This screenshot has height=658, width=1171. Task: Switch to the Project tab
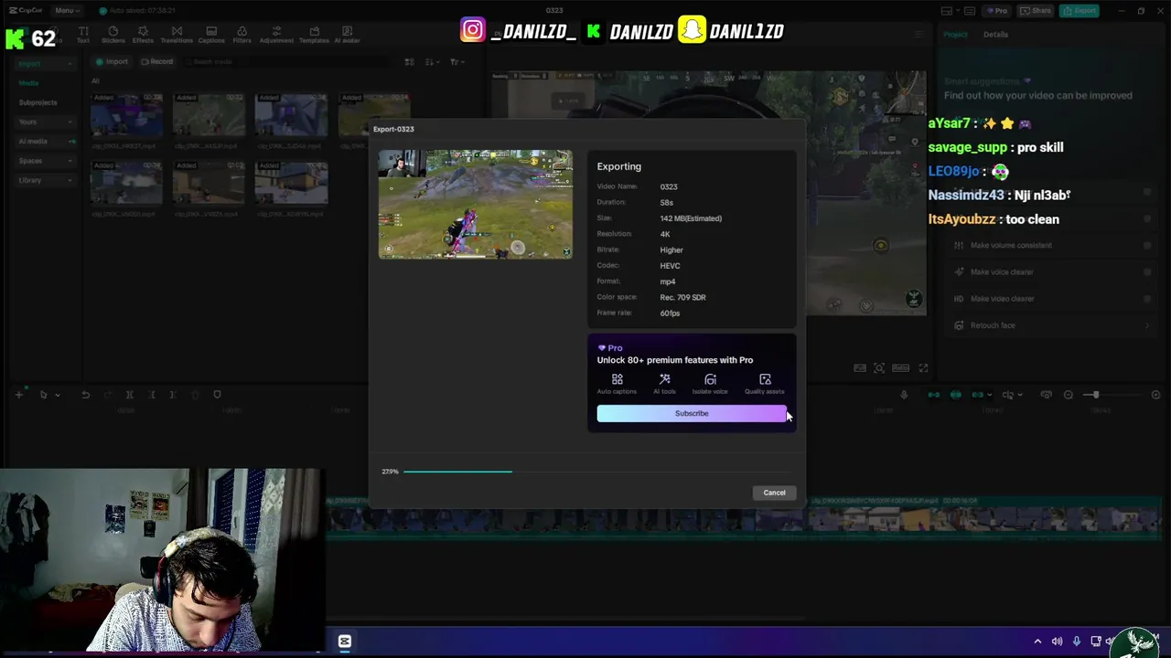coord(955,35)
